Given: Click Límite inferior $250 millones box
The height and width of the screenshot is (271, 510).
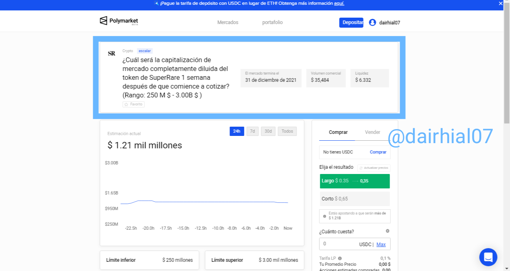Looking at the screenshot, I should (149, 260).
